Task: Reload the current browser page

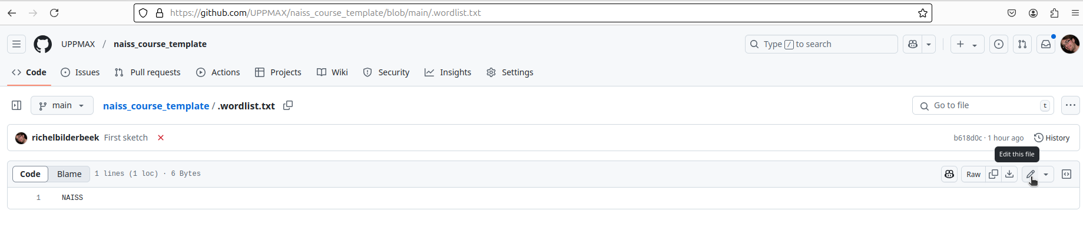Action: click(x=54, y=13)
